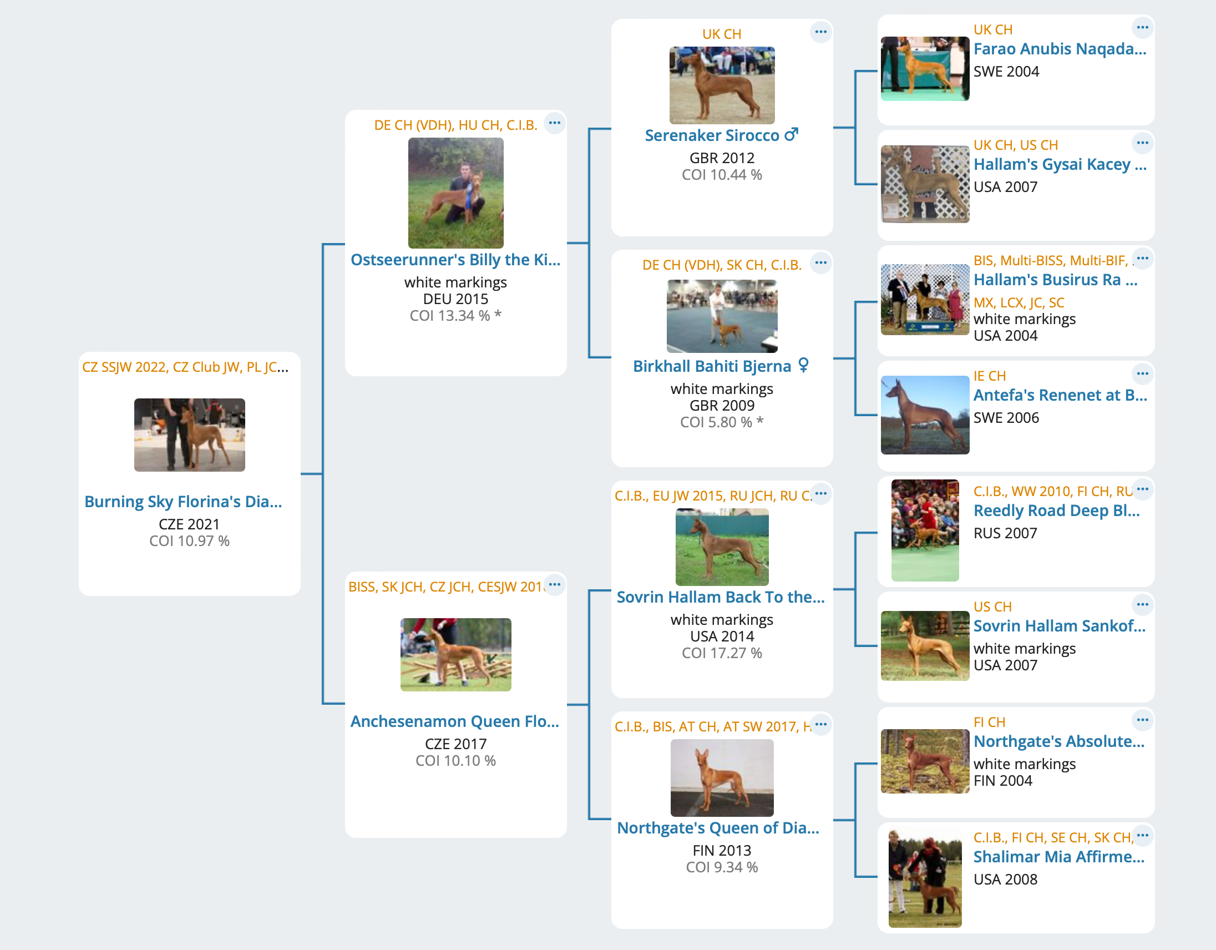The image size is (1216, 950).
Task: Open options menu on Serenaker Sirocco card
Action: point(820,32)
